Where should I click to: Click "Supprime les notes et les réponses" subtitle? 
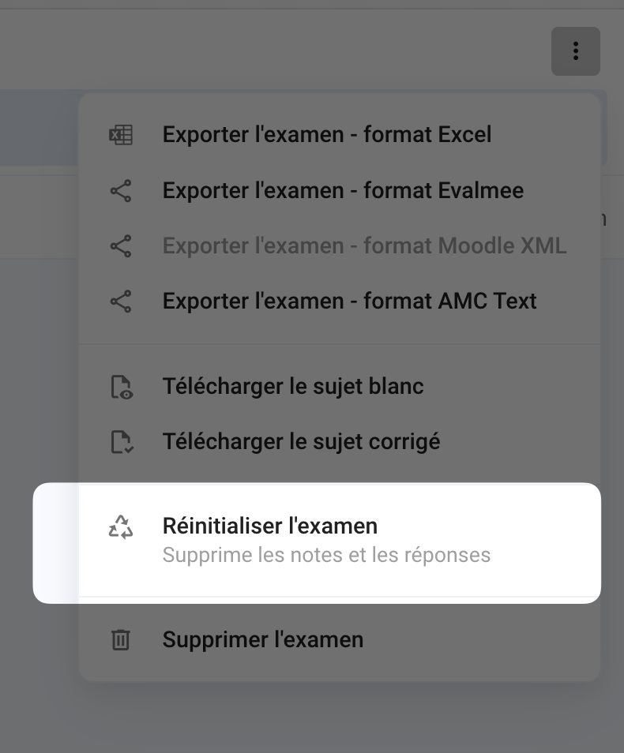pos(326,555)
